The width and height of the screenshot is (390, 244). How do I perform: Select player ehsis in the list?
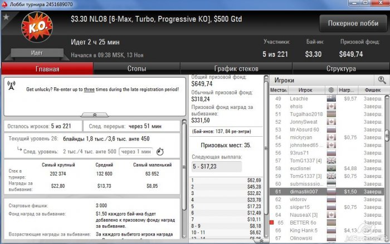tap(296, 106)
